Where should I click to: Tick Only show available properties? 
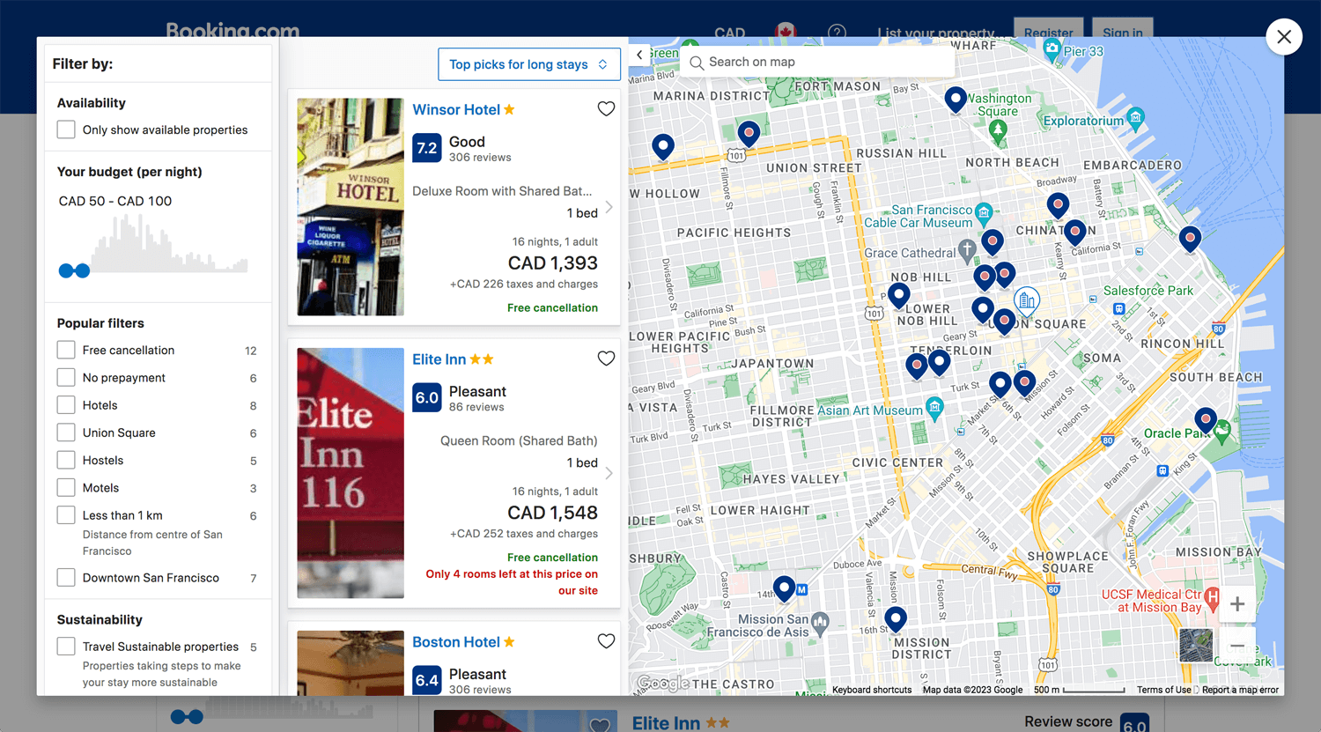66,129
